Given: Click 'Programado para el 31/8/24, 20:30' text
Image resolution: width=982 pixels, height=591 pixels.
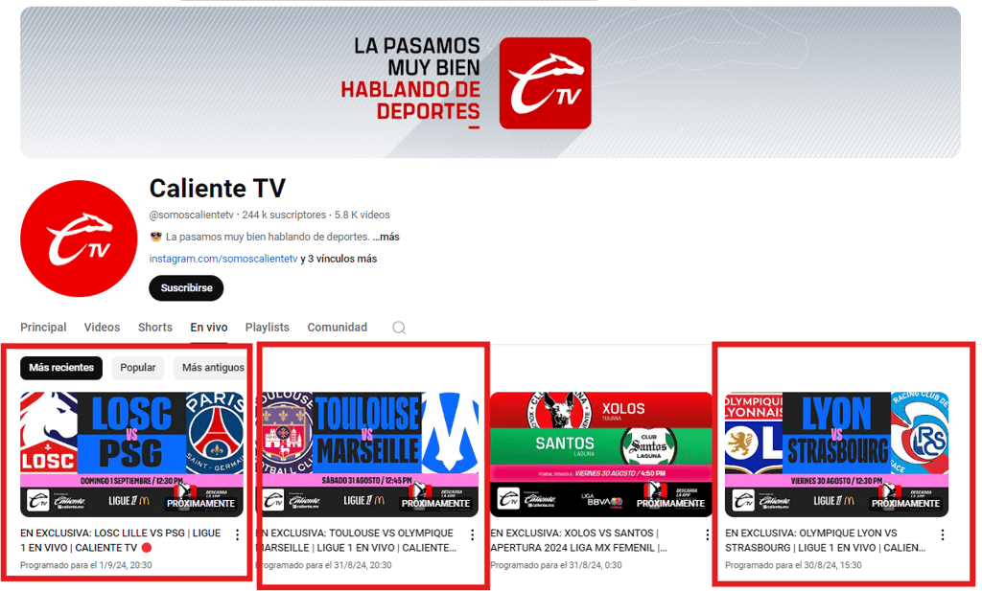Looking at the screenshot, I should 324,565.
